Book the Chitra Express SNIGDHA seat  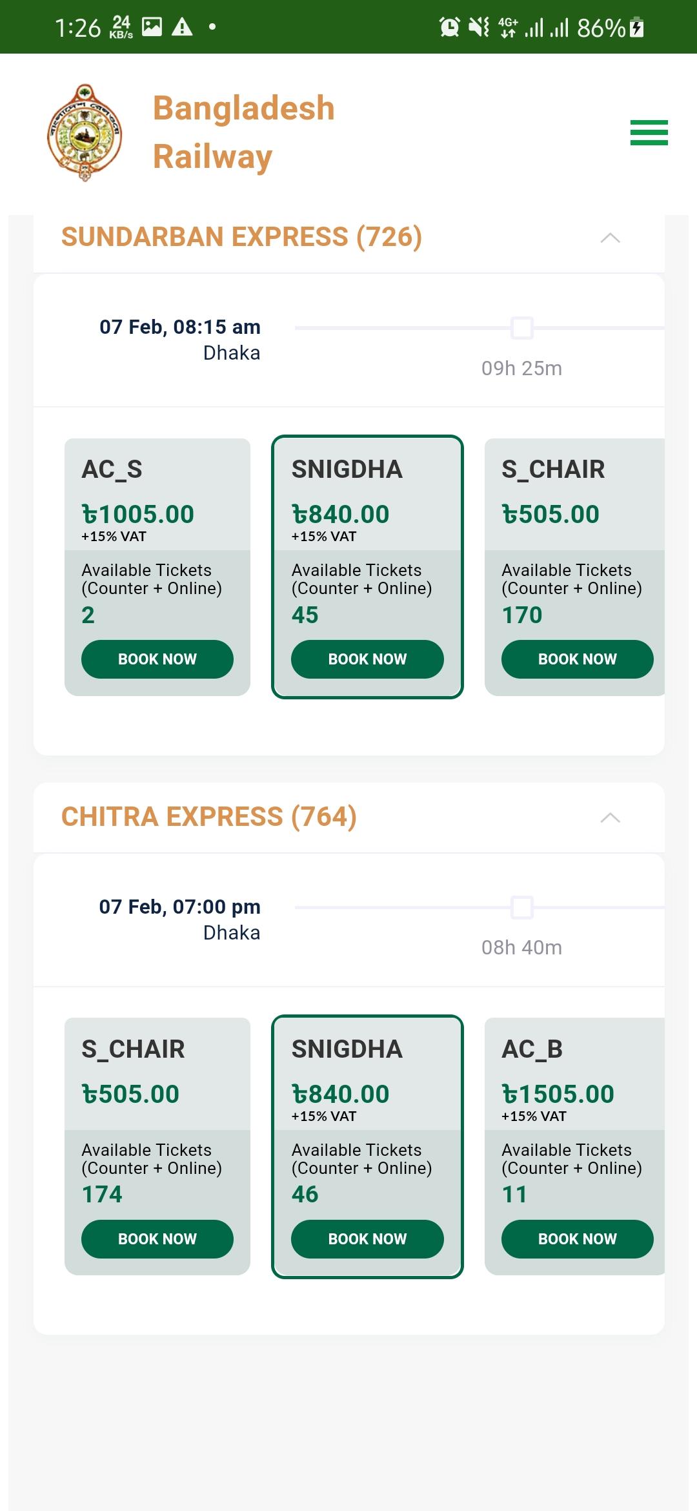367,1239
